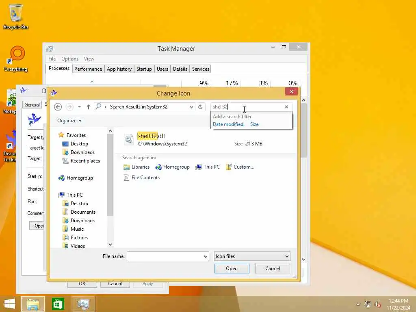Viewport: 416px width, 312px height.
Task: Open Desktop under Favorites
Action: pos(75,144)
